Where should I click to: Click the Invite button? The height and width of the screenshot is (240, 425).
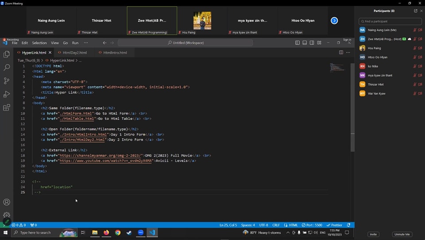click(x=373, y=234)
